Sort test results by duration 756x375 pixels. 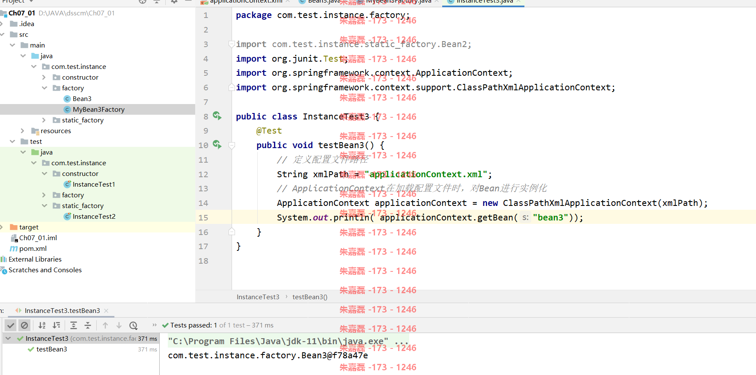tap(57, 325)
